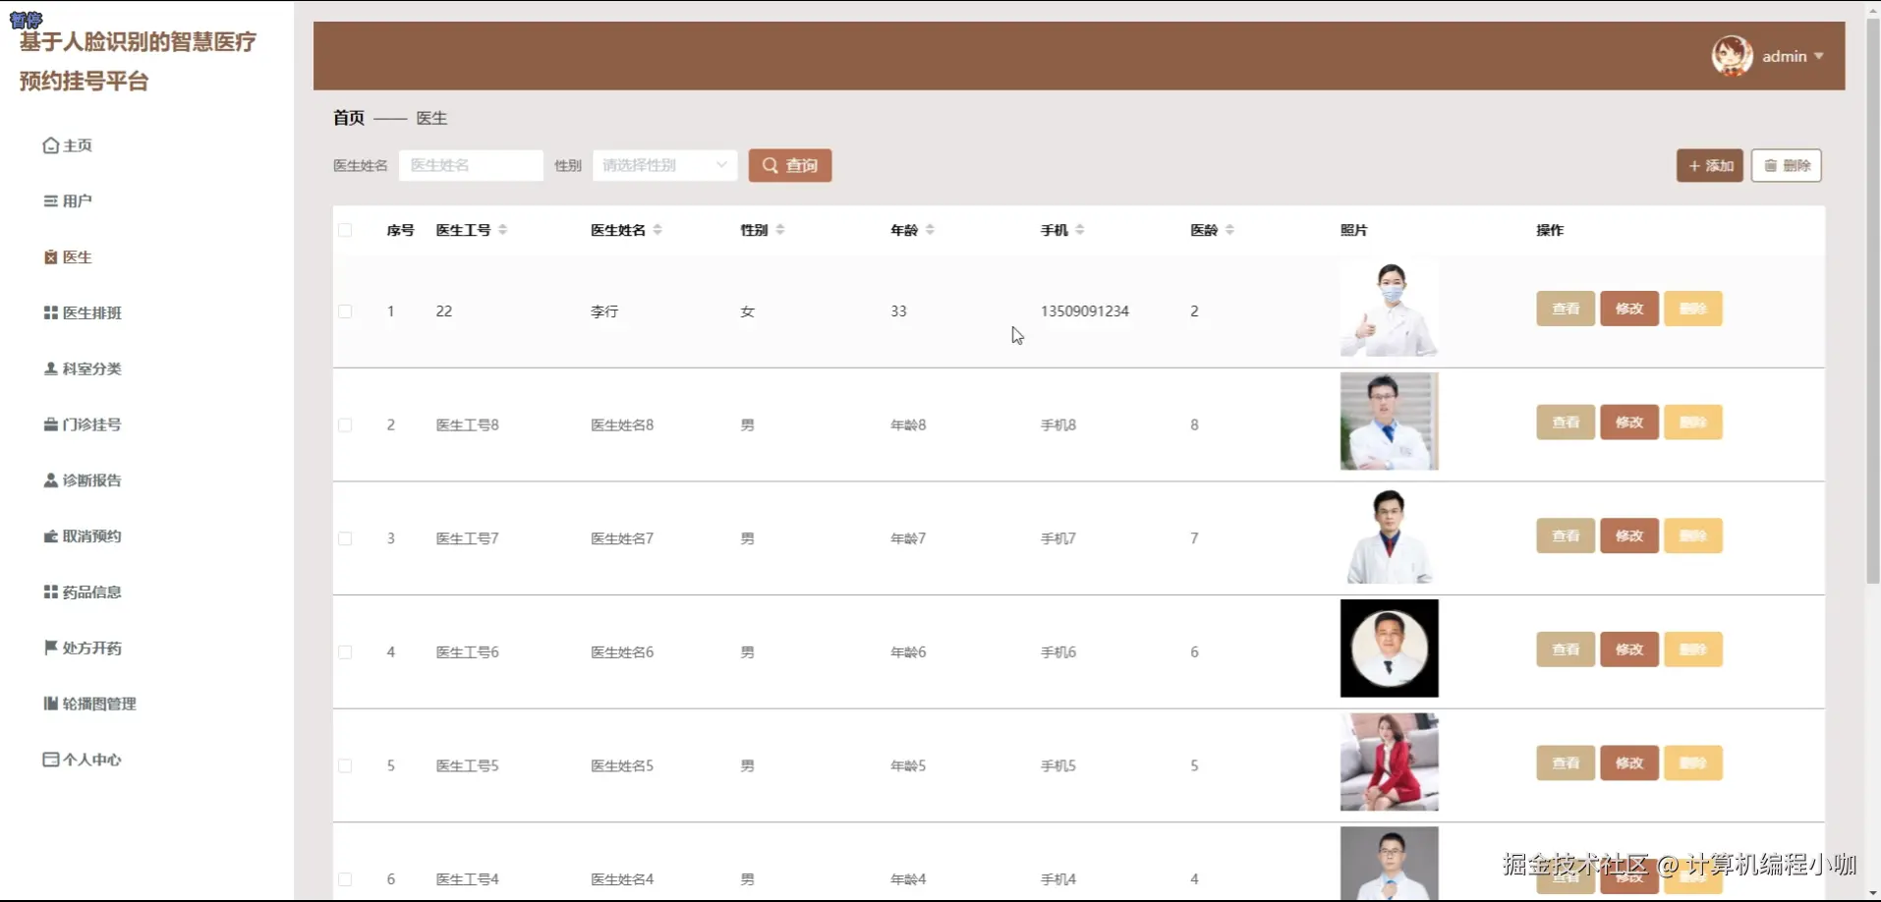
Task: Sort by 医生姓名 column arrows
Action: pyautogui.click(x=657, y=230)
